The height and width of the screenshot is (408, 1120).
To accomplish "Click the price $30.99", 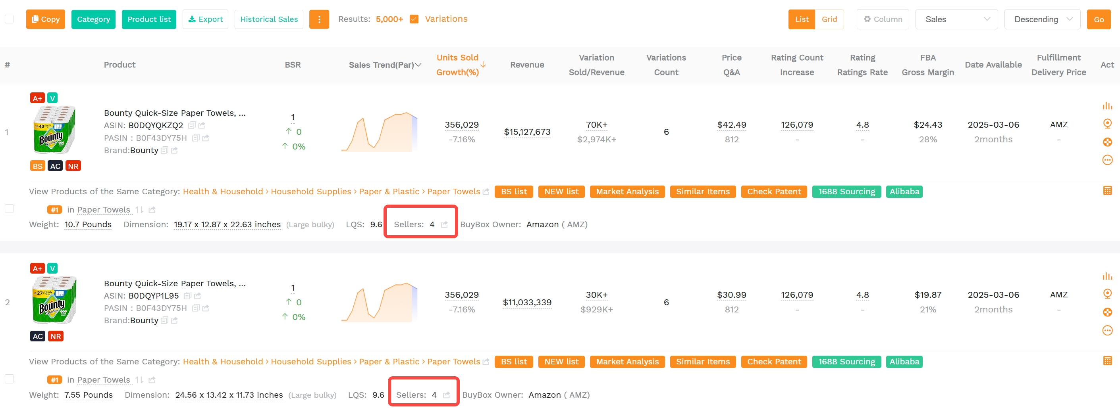I will [x=731, y=295].
